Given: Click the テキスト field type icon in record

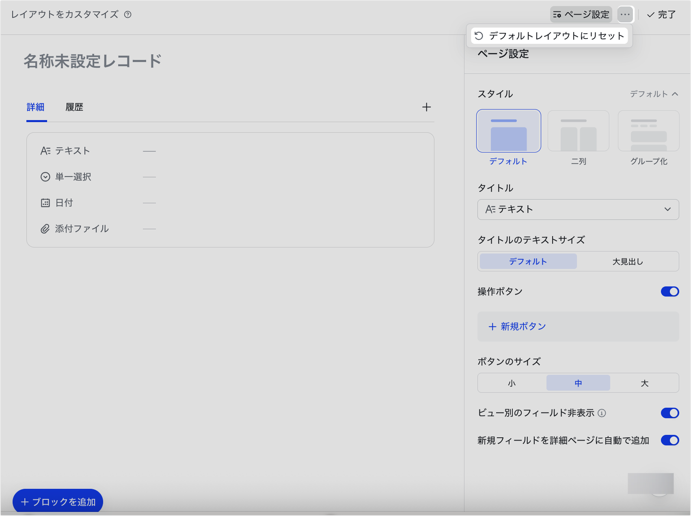Looking at the screenshot, I should (x=45, y=151).
